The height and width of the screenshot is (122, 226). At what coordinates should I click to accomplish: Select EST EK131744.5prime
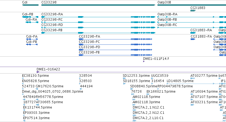[37, 107]
